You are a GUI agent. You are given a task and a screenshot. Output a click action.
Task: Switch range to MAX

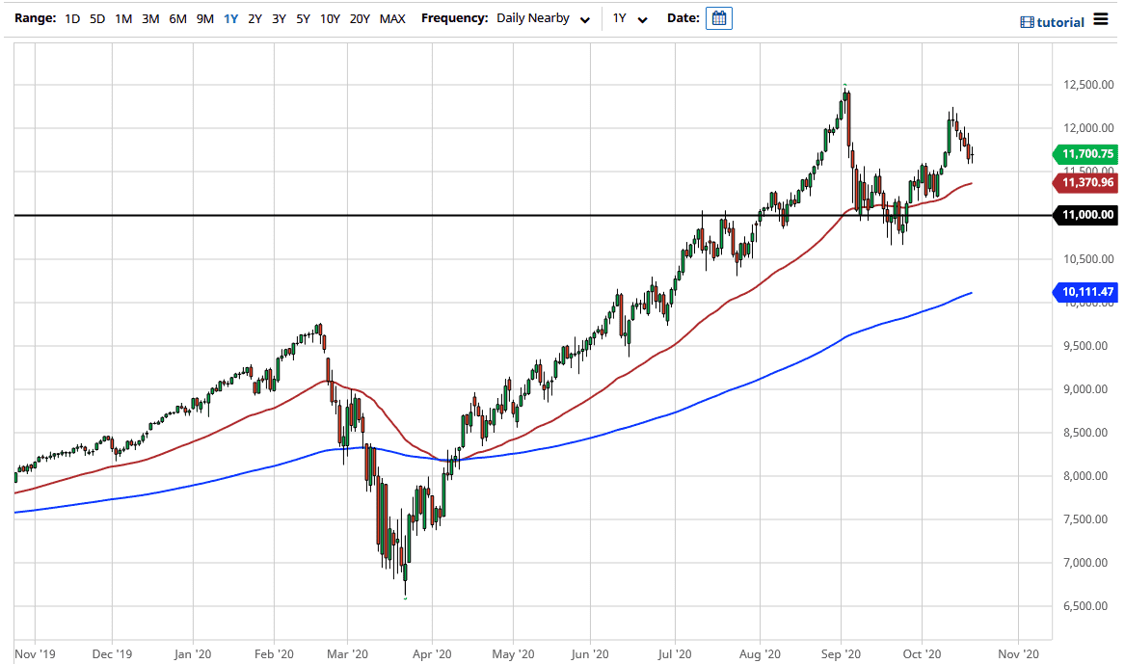coord(392,17)
